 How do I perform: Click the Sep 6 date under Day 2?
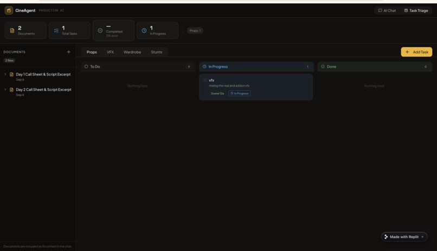click(x=20, y=95)
